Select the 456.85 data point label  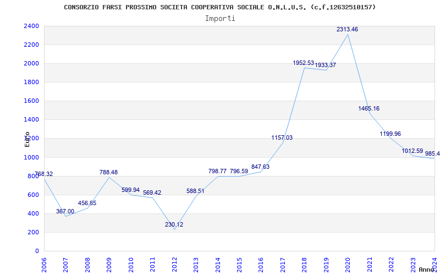[87, 203]
